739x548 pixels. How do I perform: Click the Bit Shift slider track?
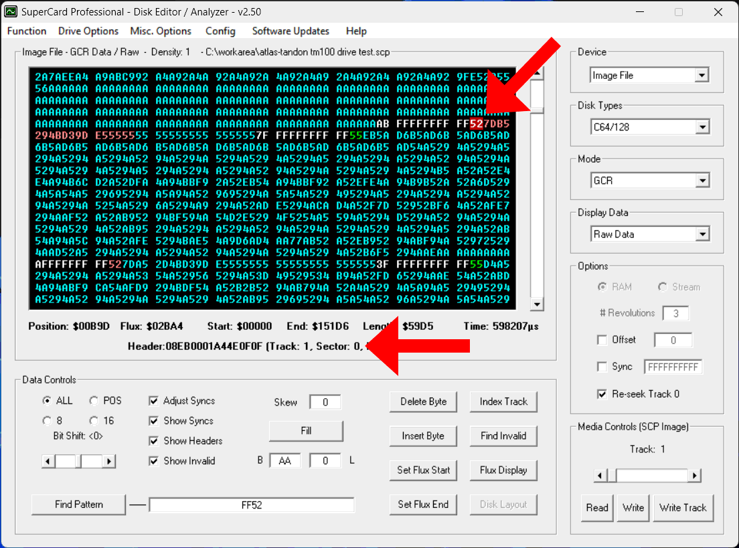click(x=78, y=461)
